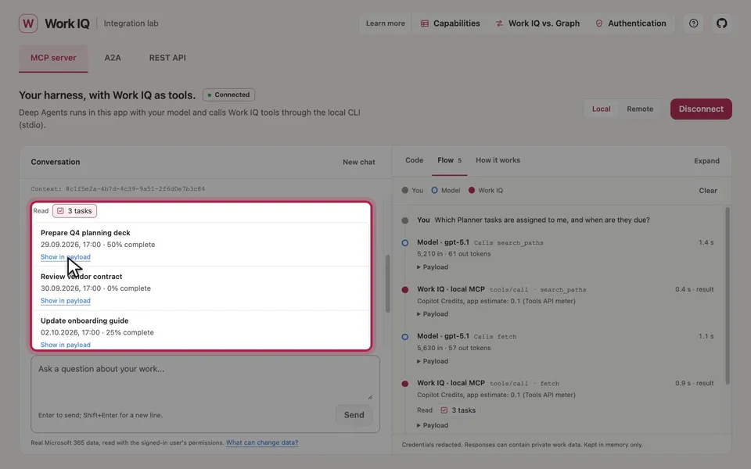Expand Payload under the fetch result step
Image resolution: width=751 pixels, height=469 pixels.
click(x=433, y=425)
